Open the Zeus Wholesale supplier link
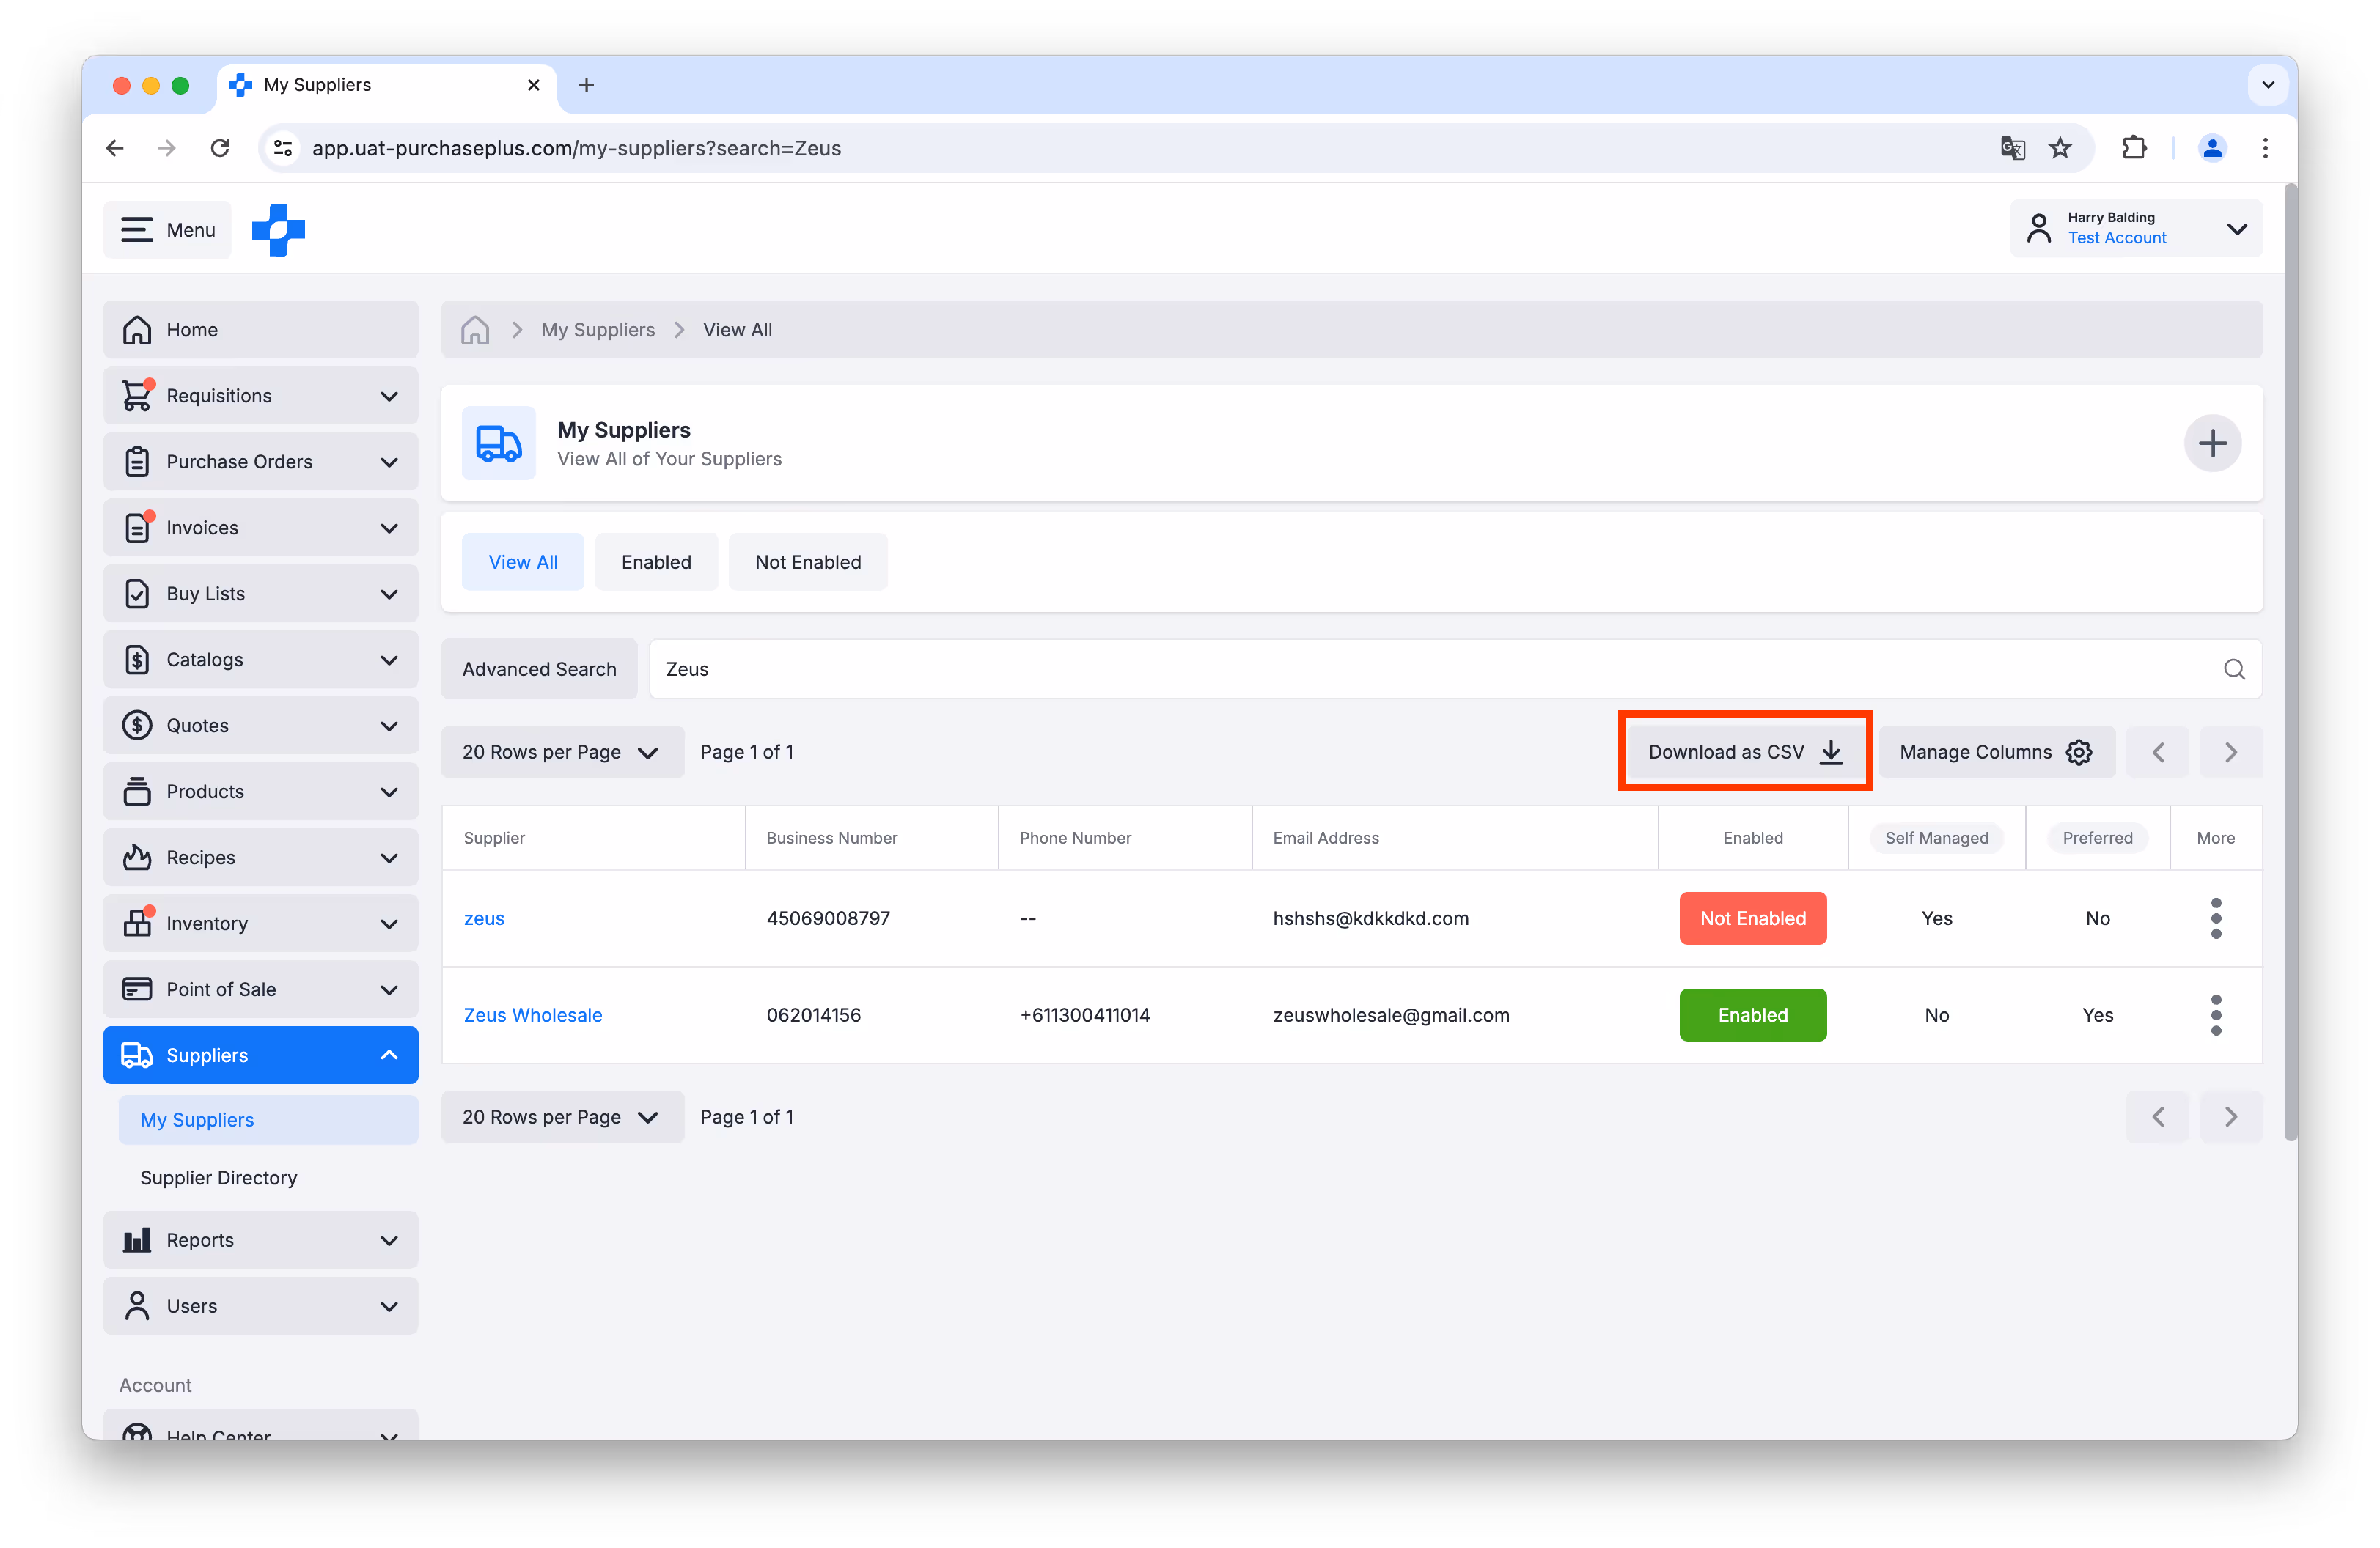Screen dimensions: 2380x1548 533,1014
